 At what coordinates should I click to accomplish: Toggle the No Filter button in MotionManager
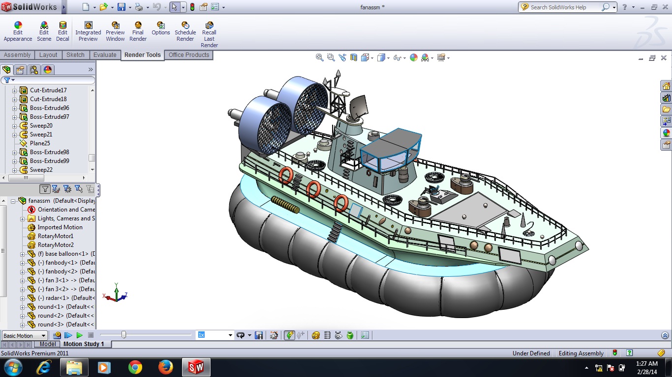[x=45, y=189]
